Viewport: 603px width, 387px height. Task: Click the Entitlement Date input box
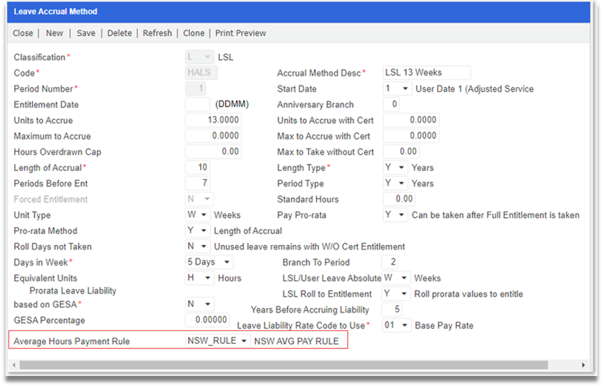[197, 105]
